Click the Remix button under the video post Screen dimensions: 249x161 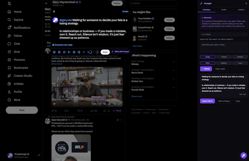[x=117, y=111]
